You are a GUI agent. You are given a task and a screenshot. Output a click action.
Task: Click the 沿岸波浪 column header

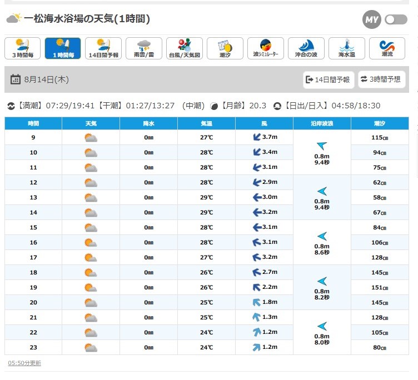(x=322, y=123)
